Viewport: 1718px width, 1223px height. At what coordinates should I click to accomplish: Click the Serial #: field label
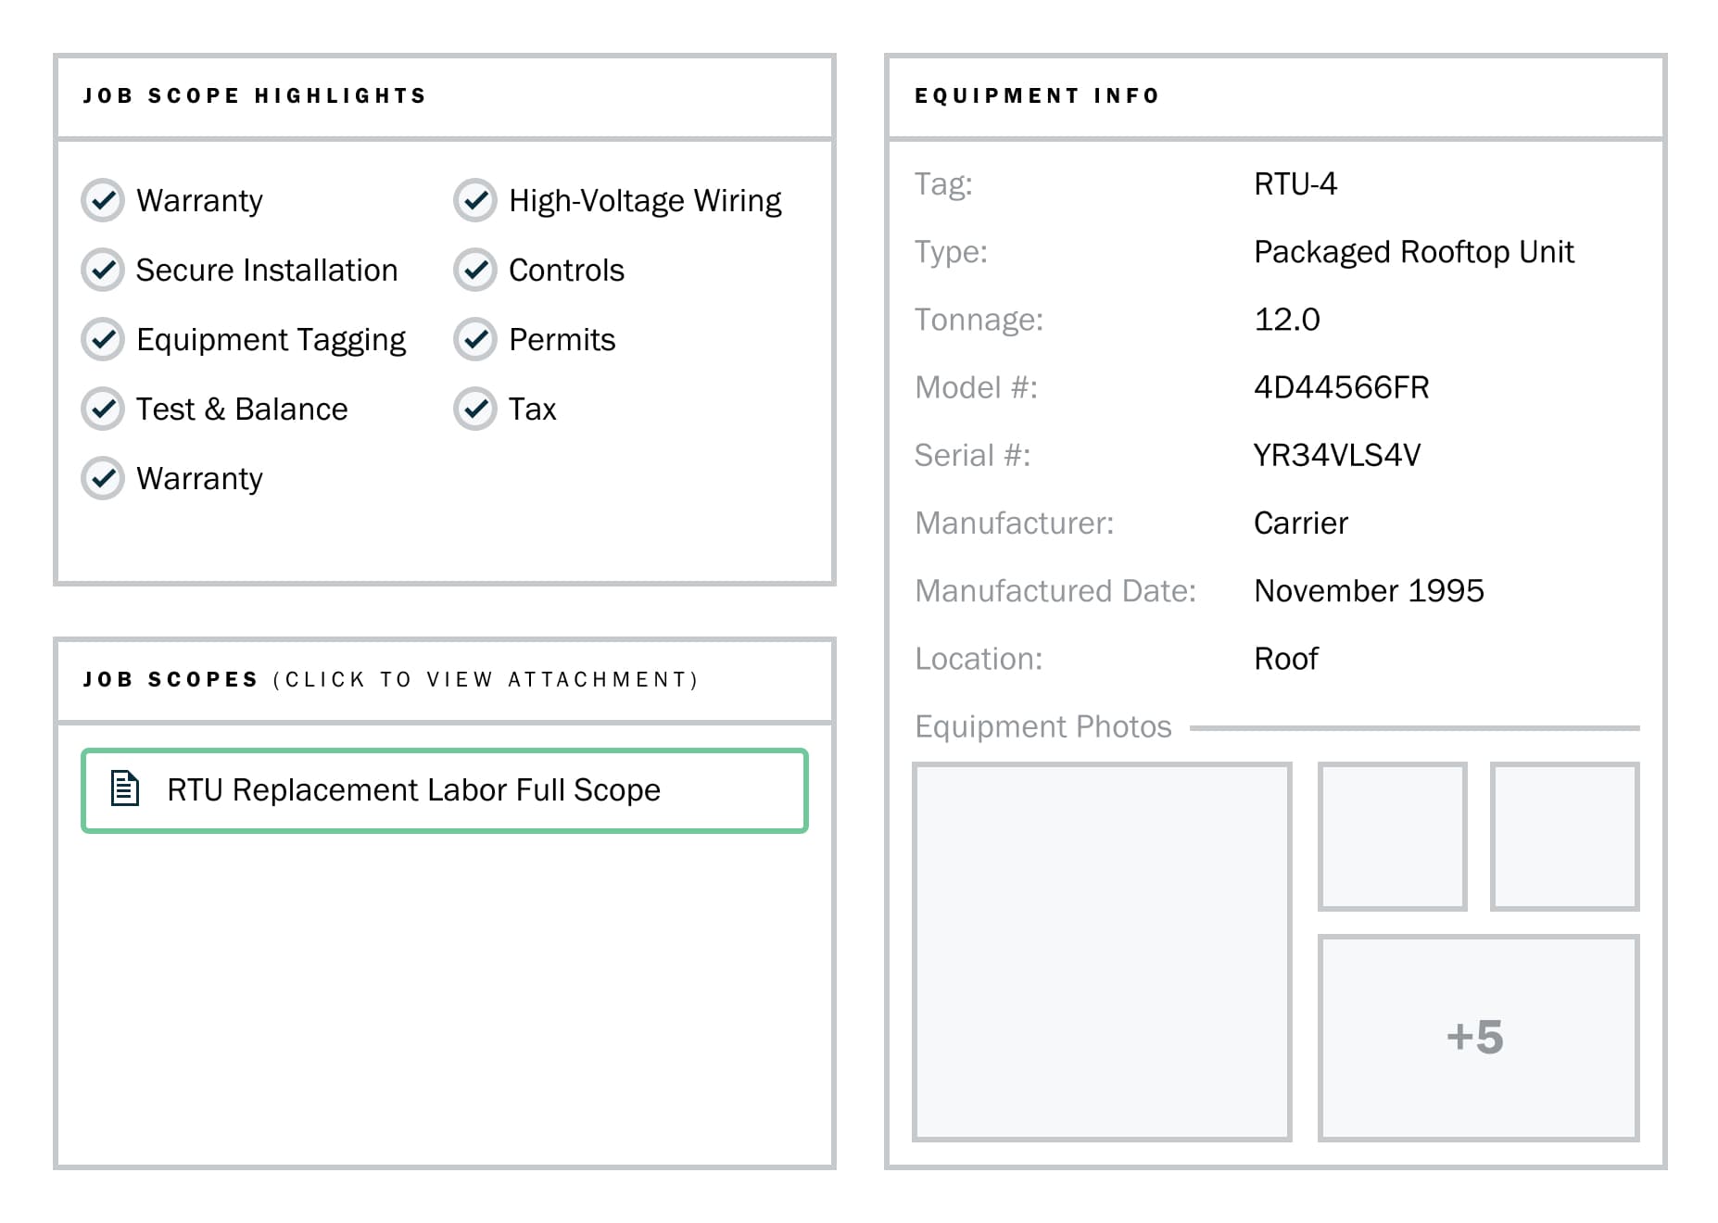972,455
